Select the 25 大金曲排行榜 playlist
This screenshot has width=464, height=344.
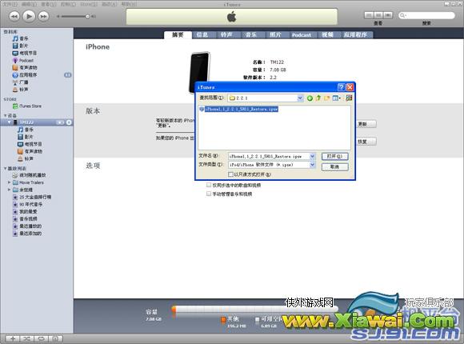32,197
